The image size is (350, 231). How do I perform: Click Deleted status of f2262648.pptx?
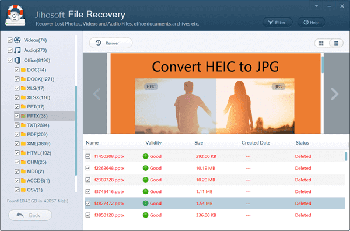click(x=303, y=168)
